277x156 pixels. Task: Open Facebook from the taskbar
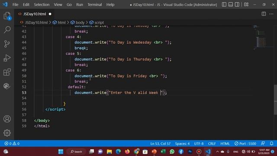181,152
